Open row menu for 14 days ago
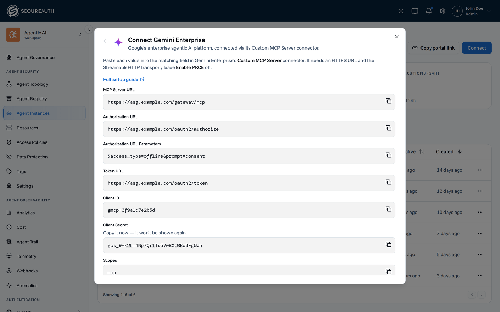 (x=480, y=170)
